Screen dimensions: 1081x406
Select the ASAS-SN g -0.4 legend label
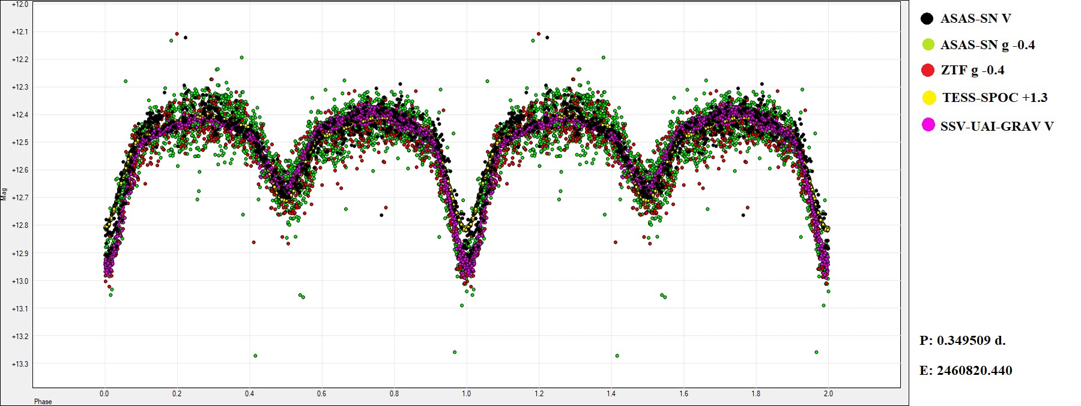987,45
